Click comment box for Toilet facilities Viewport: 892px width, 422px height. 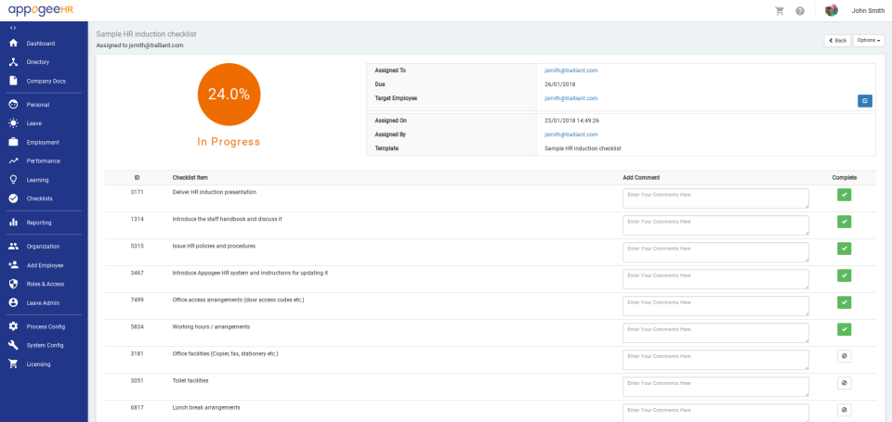(715, 387)
